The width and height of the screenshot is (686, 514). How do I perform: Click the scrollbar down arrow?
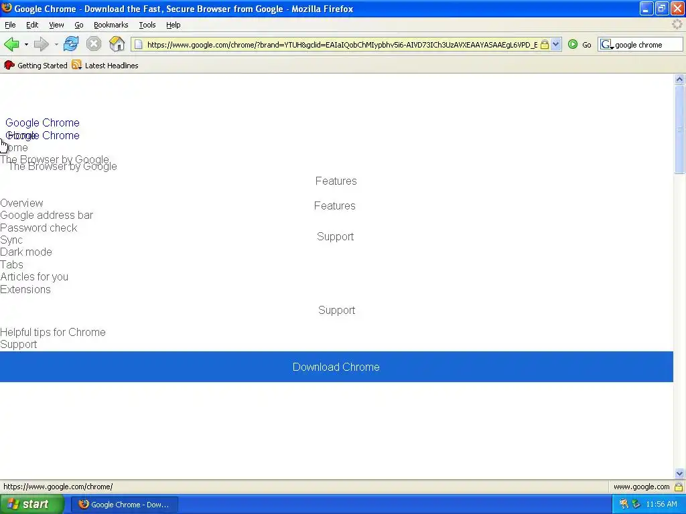(679, 473)
